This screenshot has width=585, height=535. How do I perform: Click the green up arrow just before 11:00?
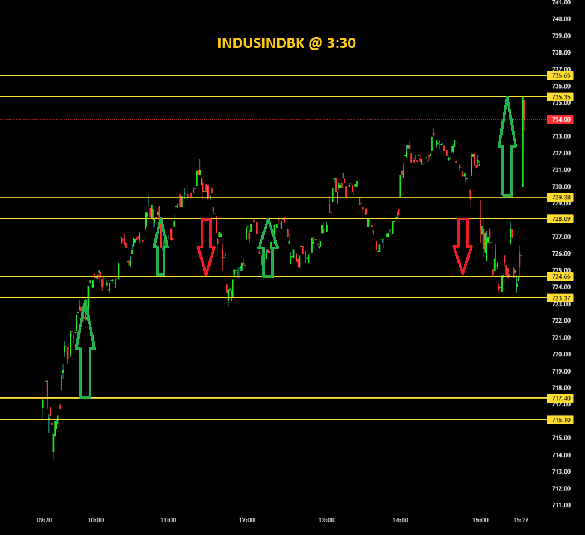click(160, 248)
